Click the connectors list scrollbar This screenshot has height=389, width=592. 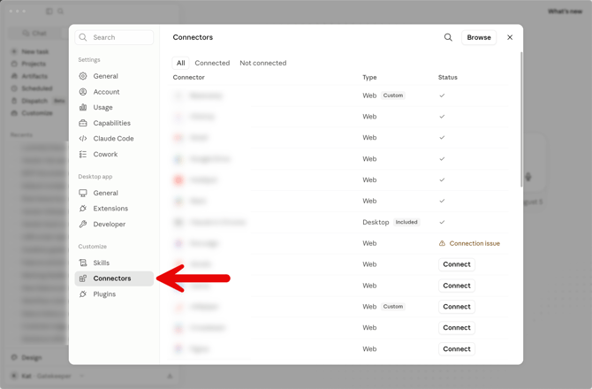521,119
